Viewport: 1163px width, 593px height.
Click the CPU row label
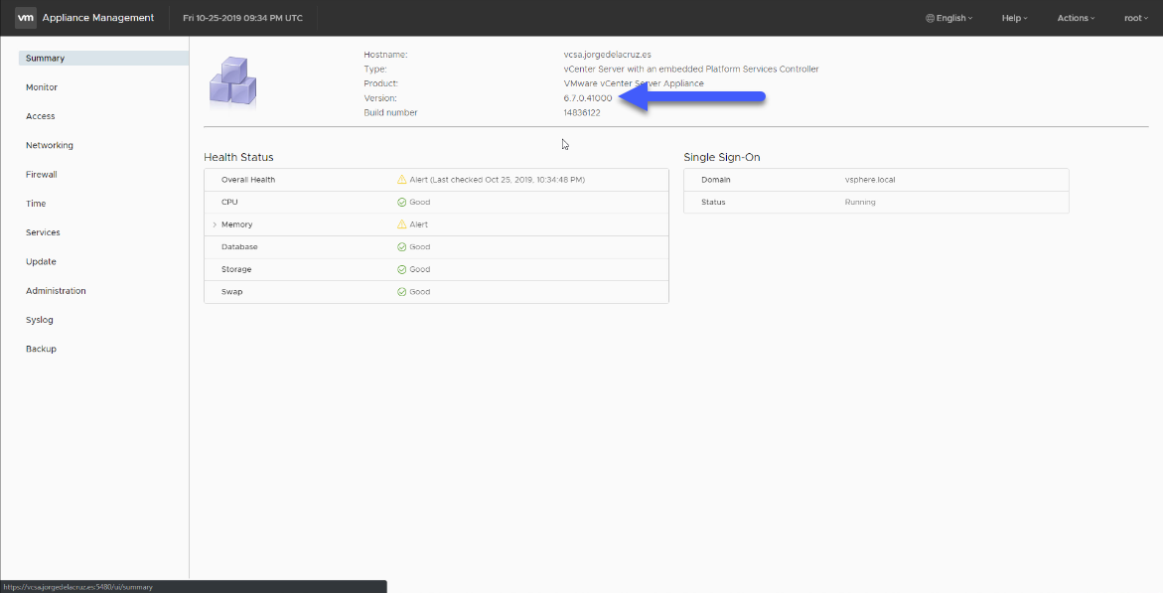(229, 202)
